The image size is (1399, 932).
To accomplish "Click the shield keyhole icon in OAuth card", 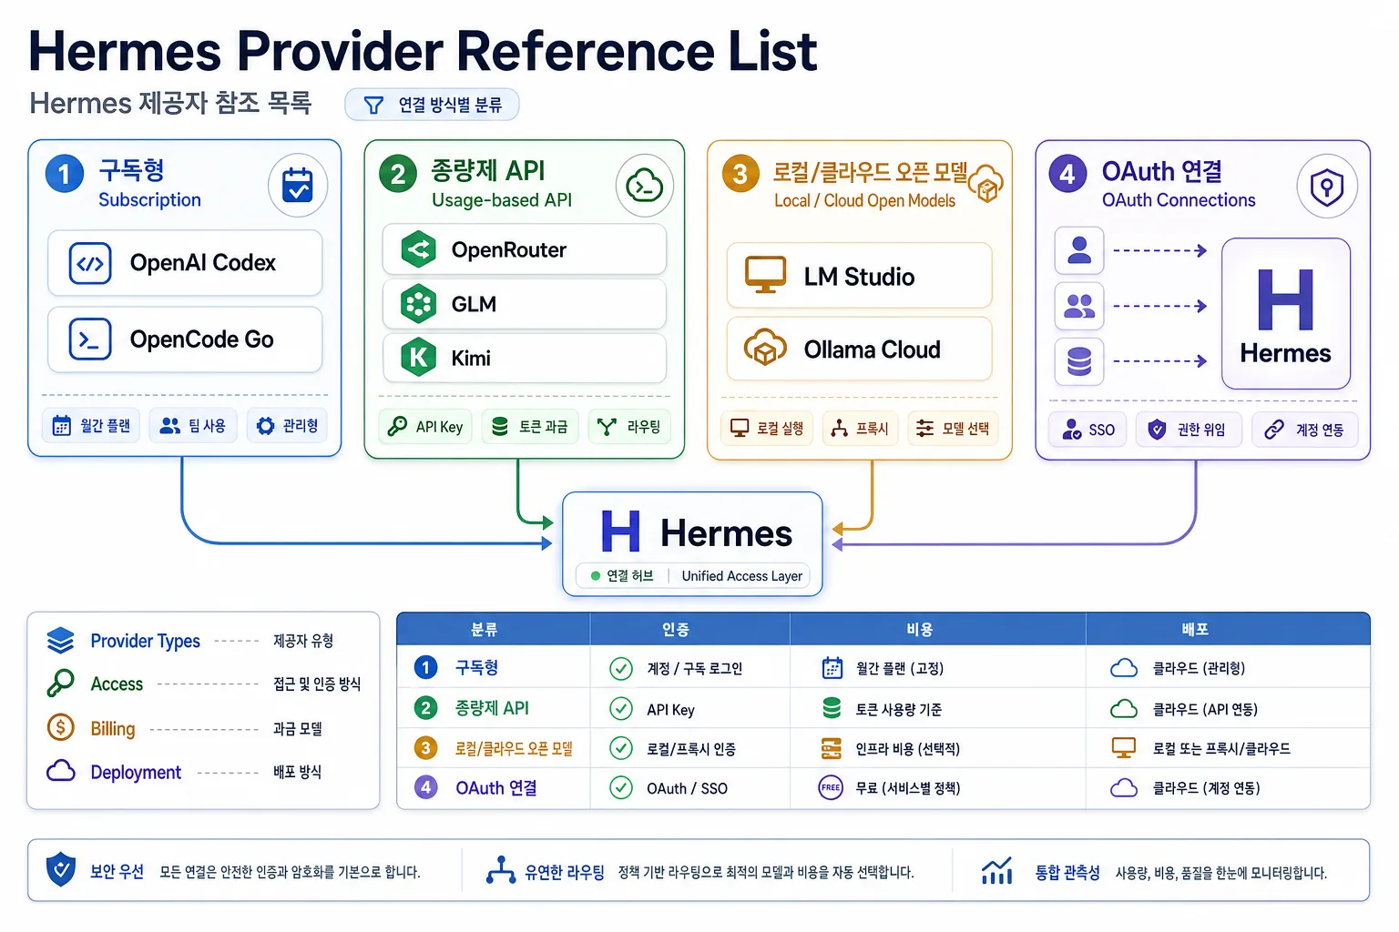I will point(1327,187).
